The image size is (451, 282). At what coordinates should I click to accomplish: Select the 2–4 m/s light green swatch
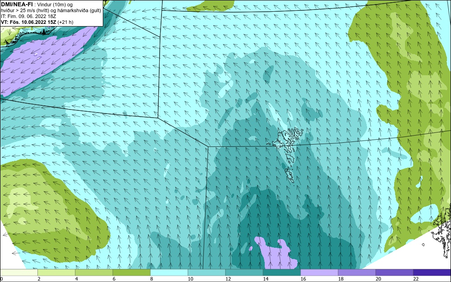tap(56, 273)
